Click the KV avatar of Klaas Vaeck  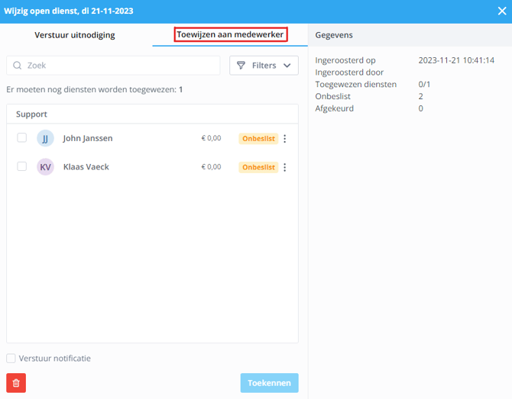point(46,167)
